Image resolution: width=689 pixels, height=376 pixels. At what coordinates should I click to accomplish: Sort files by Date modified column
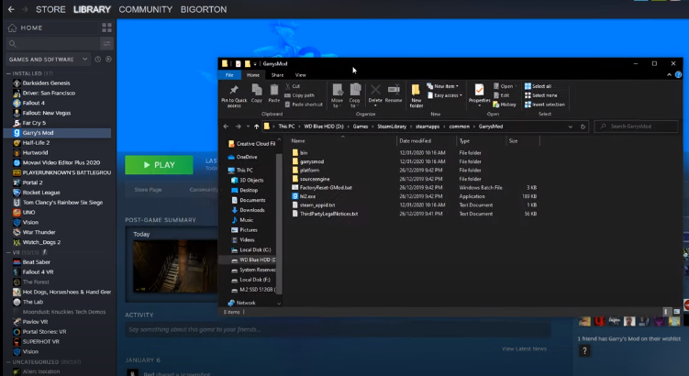tap(416, 141)
